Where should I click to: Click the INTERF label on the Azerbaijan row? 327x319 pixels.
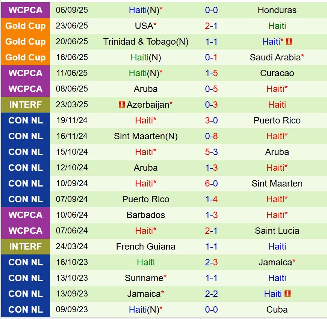click(25, 105)
